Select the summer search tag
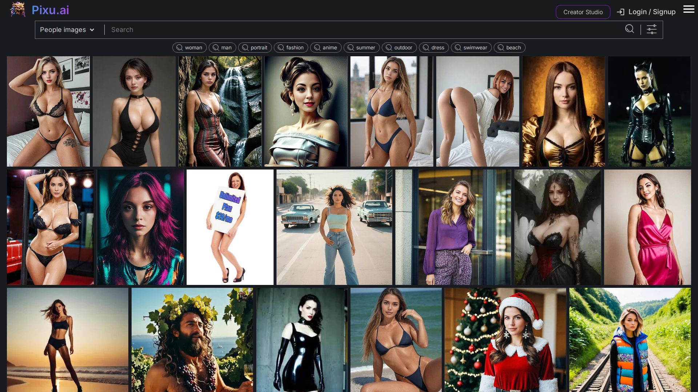This screenshot has height=392, width=698. pos(361,48)
